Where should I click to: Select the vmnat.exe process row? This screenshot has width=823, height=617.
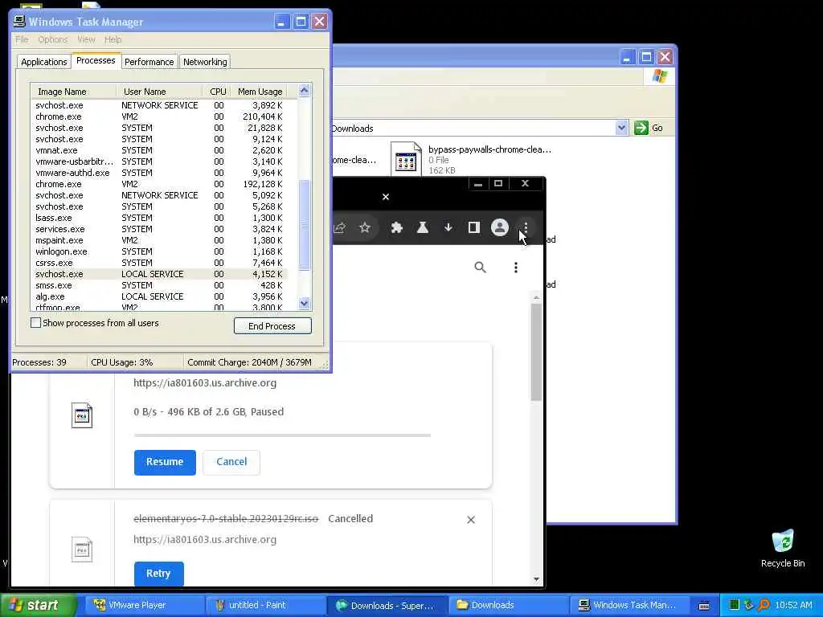[x=159, y=150]
